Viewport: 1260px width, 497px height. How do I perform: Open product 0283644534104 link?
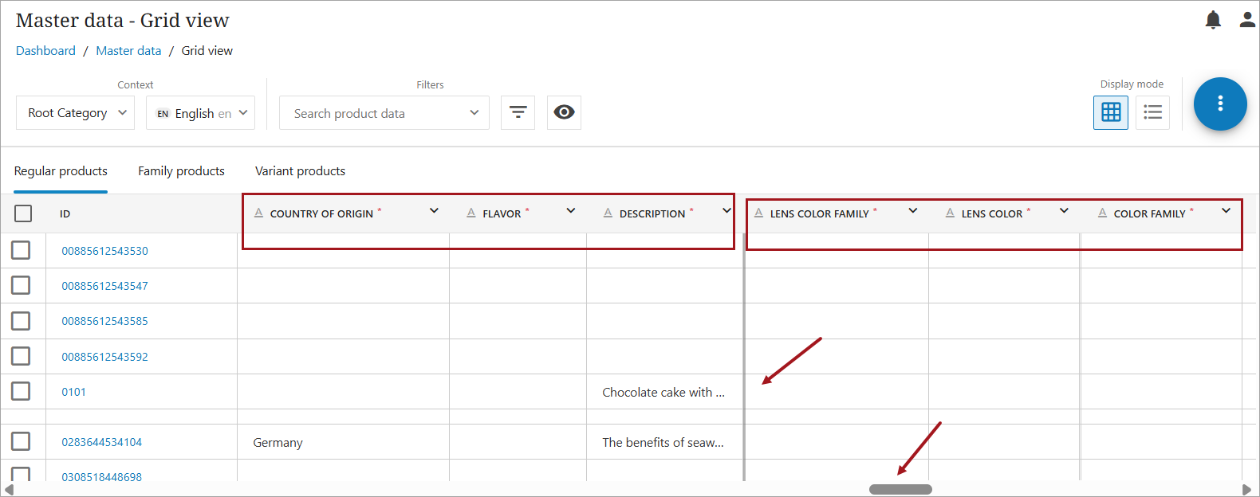point(101,442)
